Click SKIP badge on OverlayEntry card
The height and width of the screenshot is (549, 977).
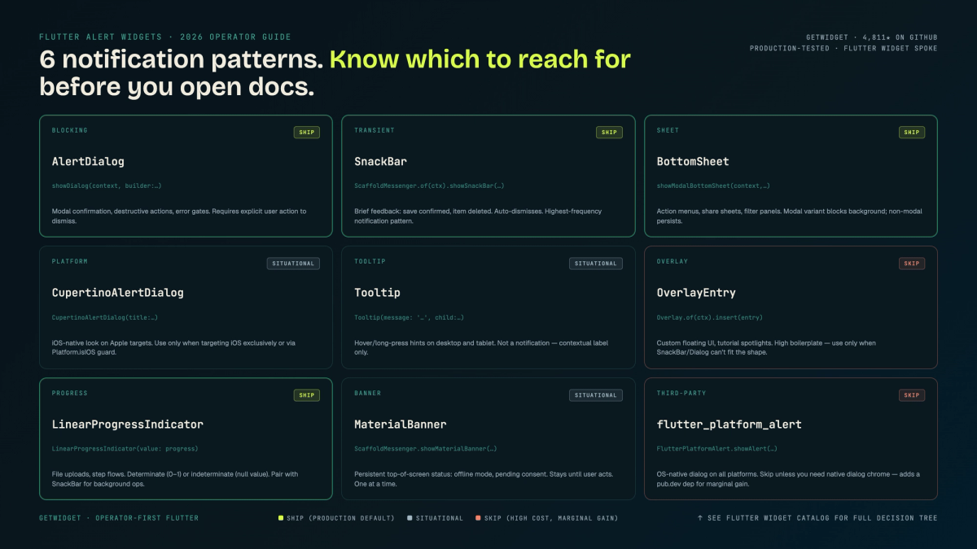pyautogui.click(x=912, y=264)
